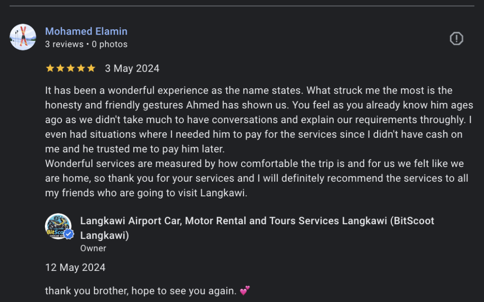Image resolution: width=484 pixels, height=302 pixels.
Task: Click the second rating star
Action: (x=60, y=68)
